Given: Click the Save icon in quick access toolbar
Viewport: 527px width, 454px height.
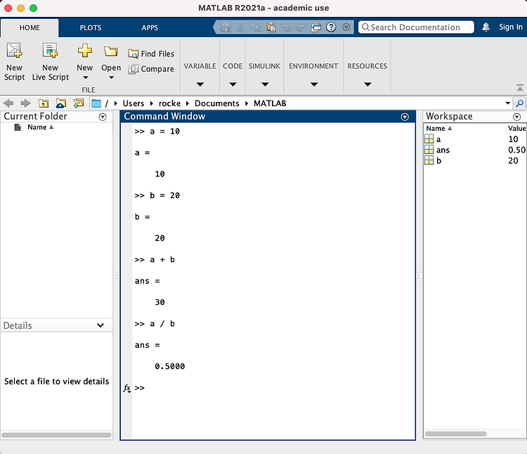Looking at the screenshot, I should (225, 27).
